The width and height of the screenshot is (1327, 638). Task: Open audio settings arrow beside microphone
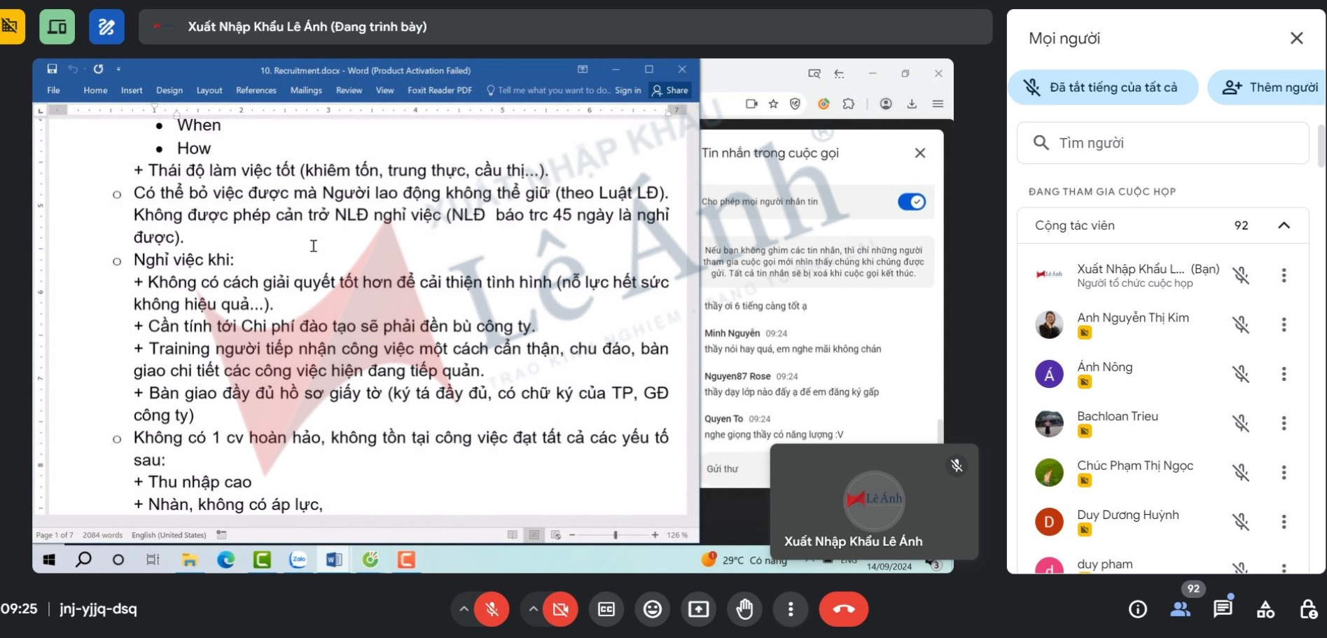(464, 609)
